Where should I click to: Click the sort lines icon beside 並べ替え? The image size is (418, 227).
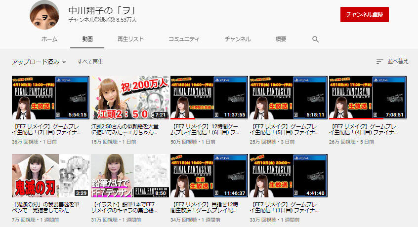[x=379, y=62]
